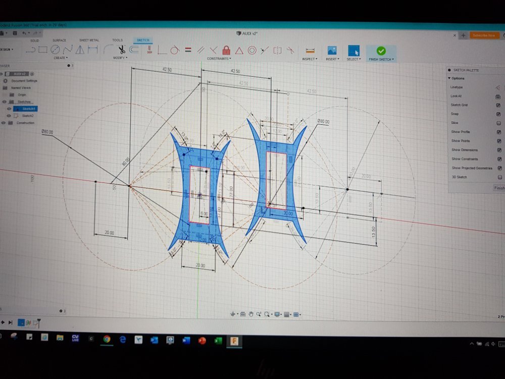Open the INSERT dropdown menu

coord(332,59)
